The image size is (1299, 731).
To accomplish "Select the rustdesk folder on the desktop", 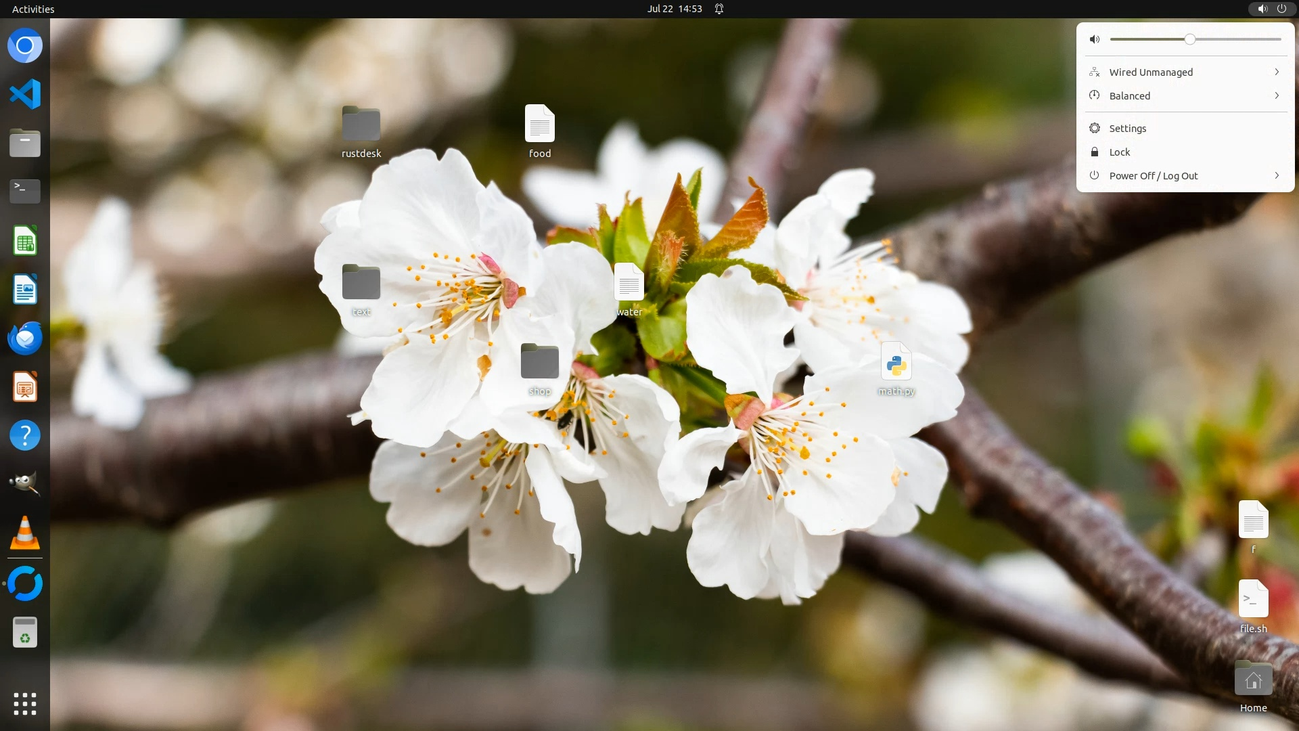I will coord(361,132).
